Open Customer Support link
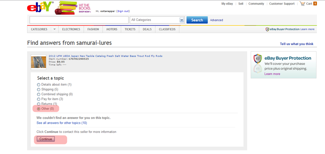The image size is (325, 154). point(282,4)
